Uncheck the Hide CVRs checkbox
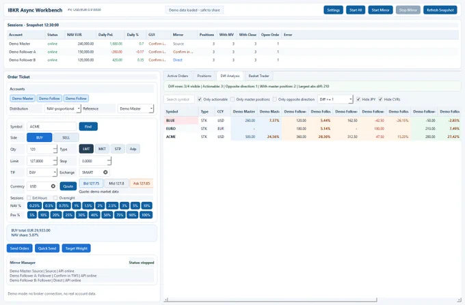Screen dimensions: 465x305 click(380, 99)
